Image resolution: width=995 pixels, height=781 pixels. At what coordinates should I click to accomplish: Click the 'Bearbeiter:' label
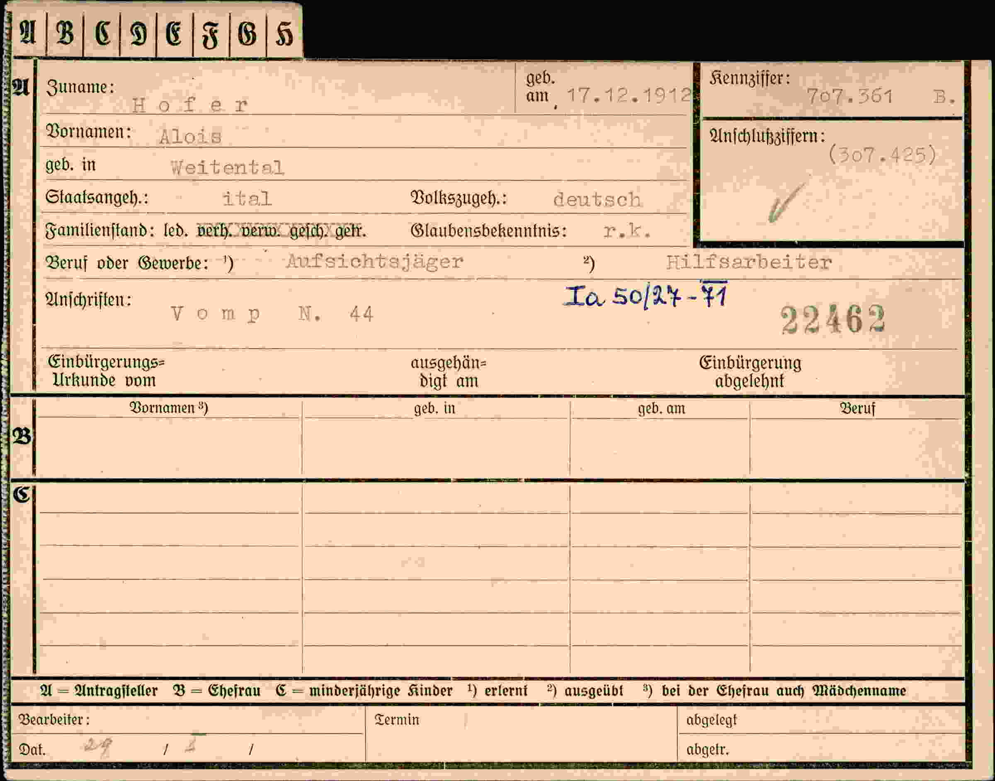point(54,720)
